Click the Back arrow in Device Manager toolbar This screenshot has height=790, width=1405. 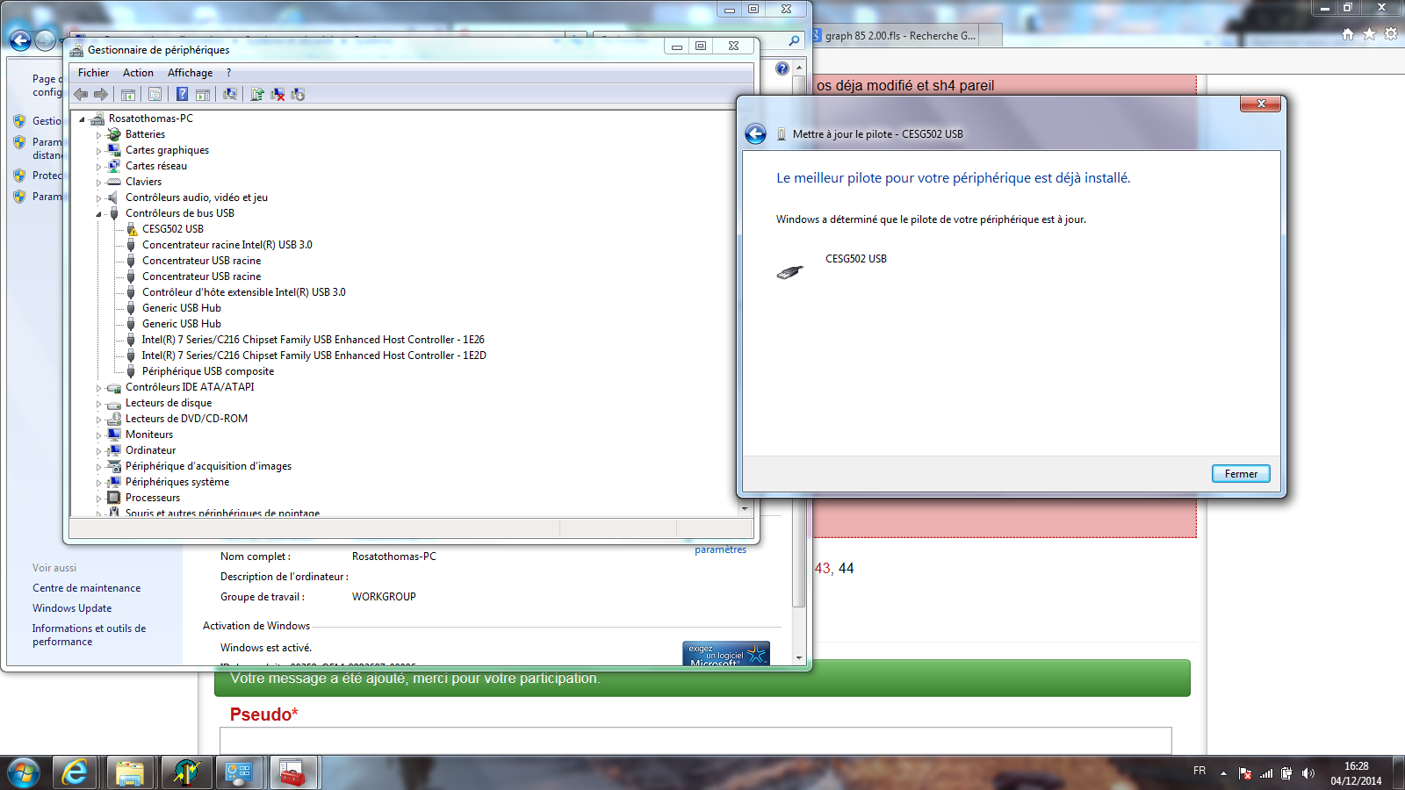[x=81, y=94]
